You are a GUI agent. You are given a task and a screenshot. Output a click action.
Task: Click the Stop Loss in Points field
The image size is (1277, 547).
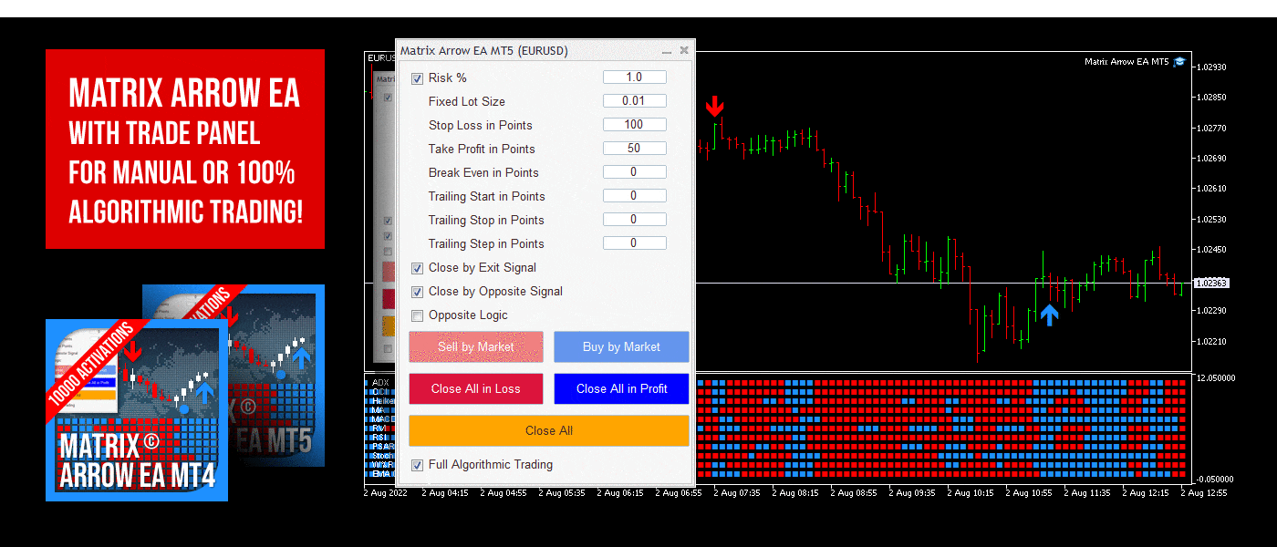point(634,125)
